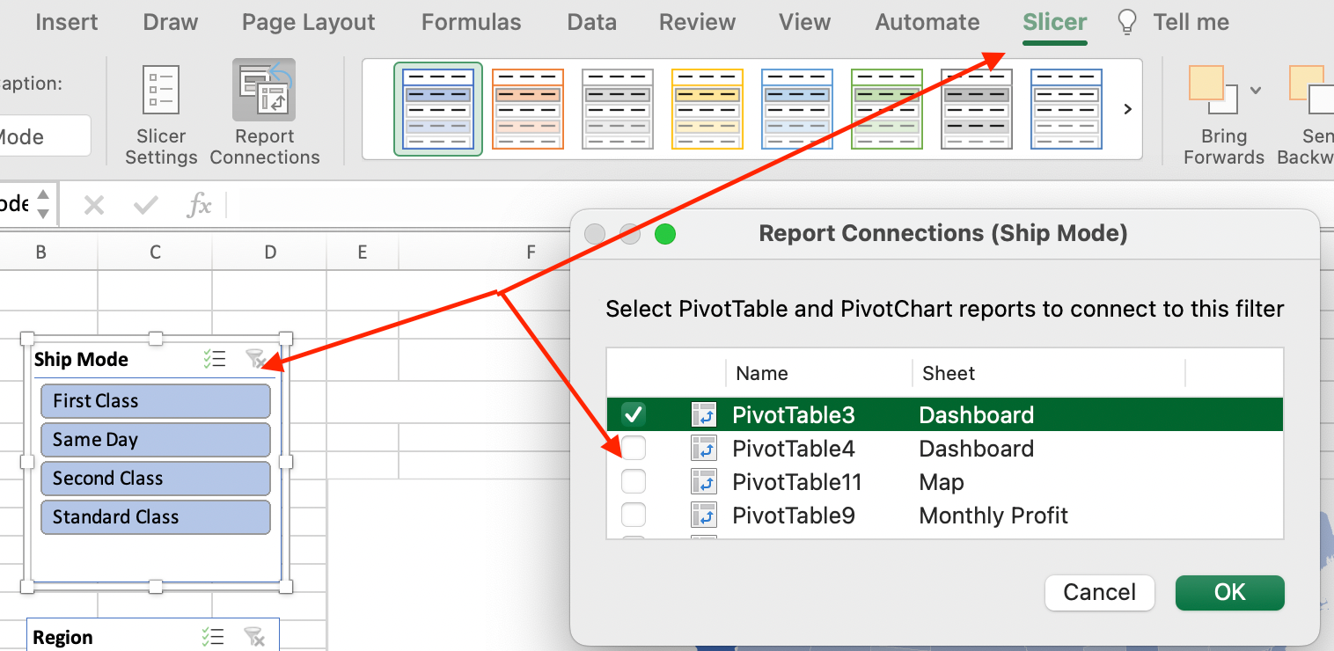1334x651 pixels.
Task: Click the 'Monthly Profit' sheet cell
Action: [x=993, y=516]
